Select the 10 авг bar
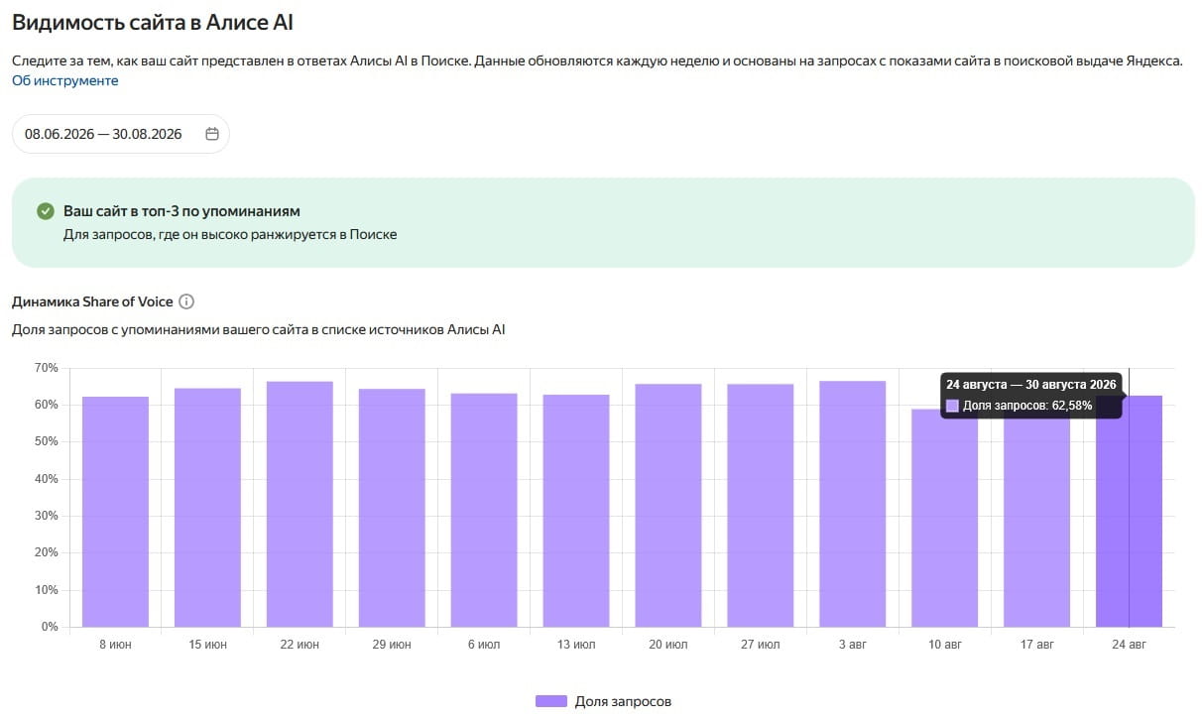 (945, 518)
